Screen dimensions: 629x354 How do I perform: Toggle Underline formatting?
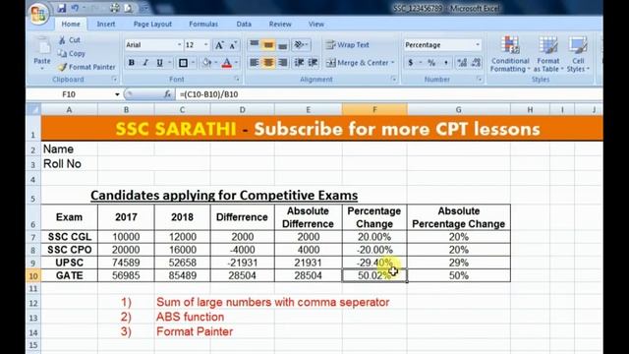pyautogui.click(x=159, y=63)
